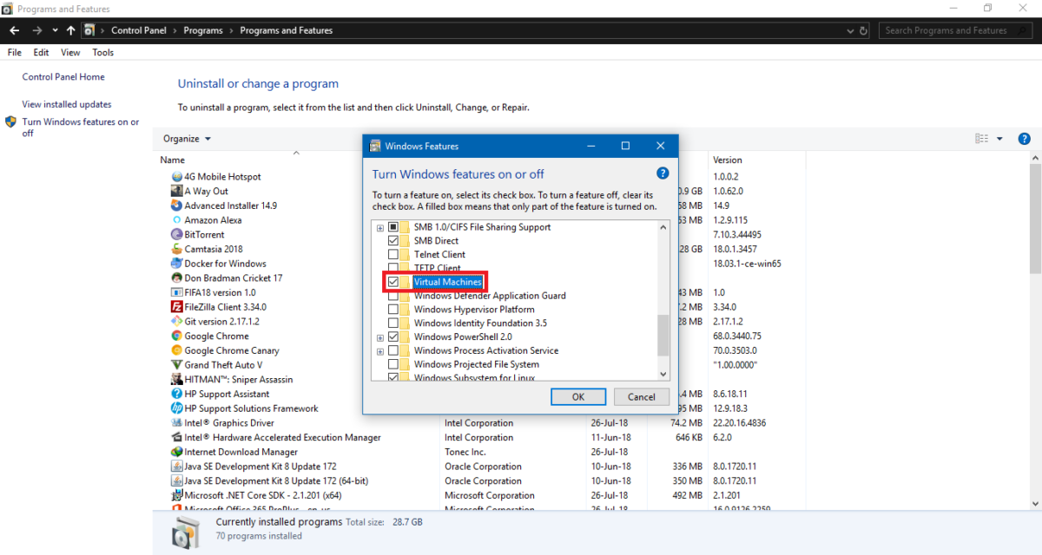Click the Google Chrome program icon
The width and height of the screenshot is (1042, 555).
[177, 336]
